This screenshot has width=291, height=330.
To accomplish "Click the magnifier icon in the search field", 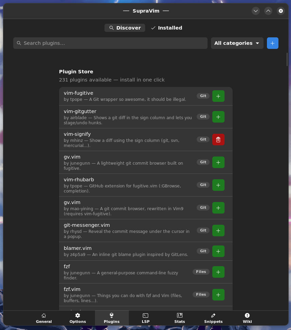I will point(19,43).
